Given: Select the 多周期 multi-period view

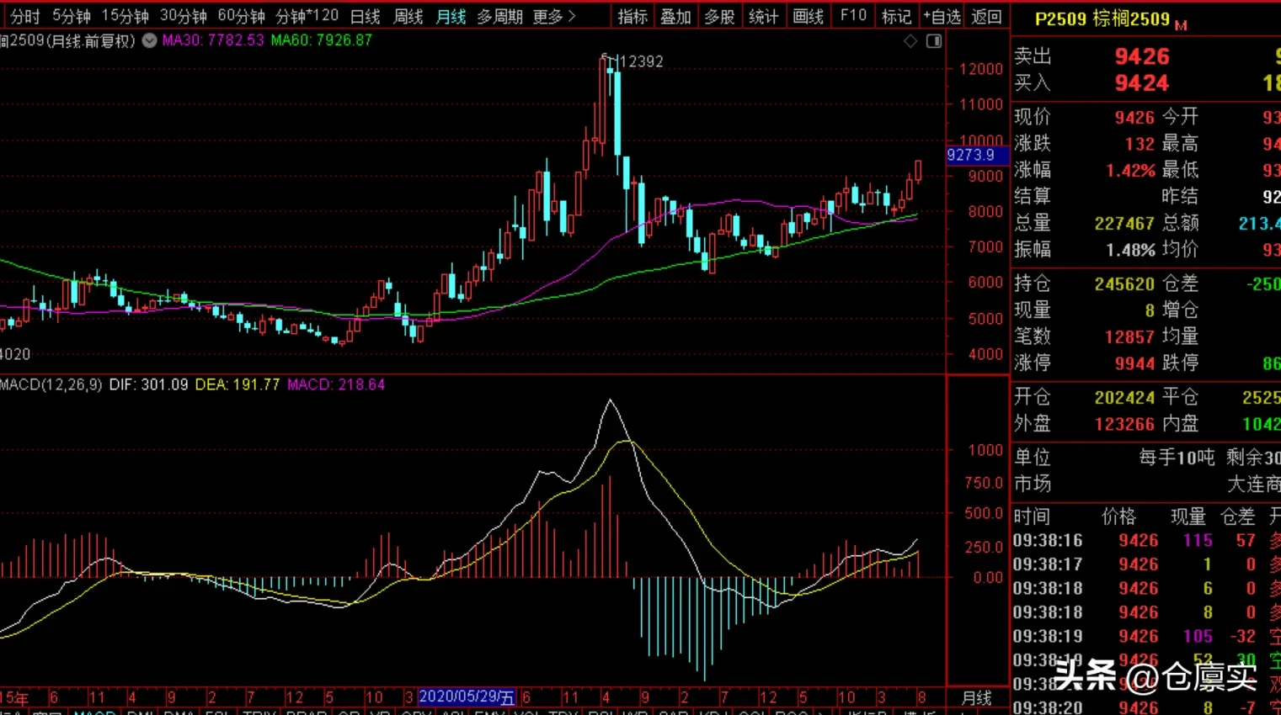Looking at the screenshot, I should click(499, 16).
